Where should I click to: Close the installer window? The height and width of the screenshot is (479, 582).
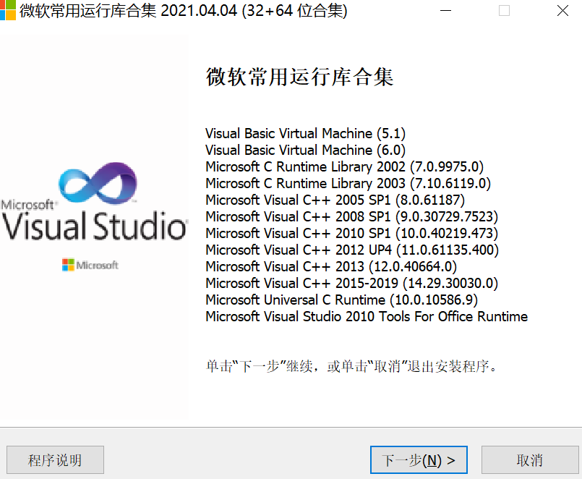pyautogui.click(x=562, y=10)
